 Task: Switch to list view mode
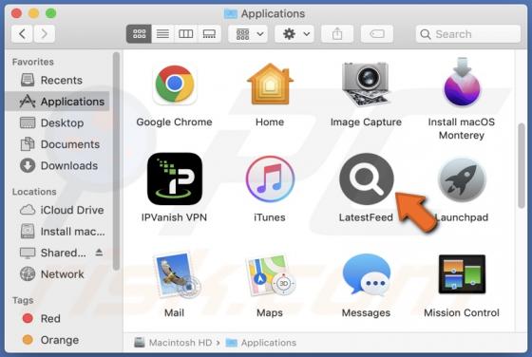[x=162, y=34]
